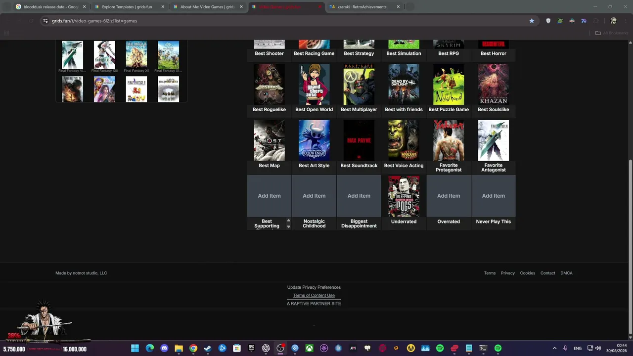The height and width of the screenshot is (356, 633).
Task: Open Microsoft Store from the taskbar
Action: (237, 348)
